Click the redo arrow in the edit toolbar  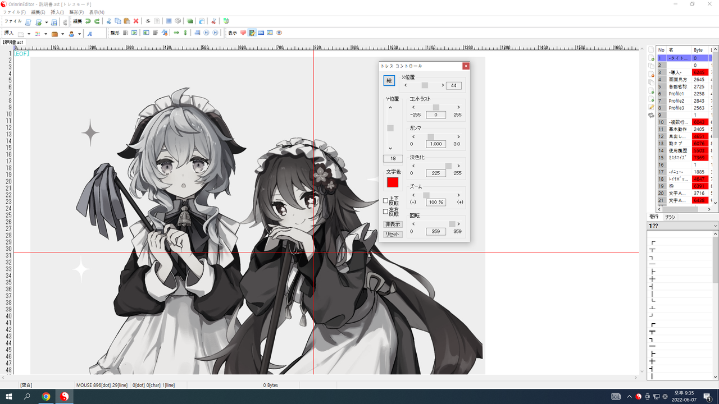[97, 21]
